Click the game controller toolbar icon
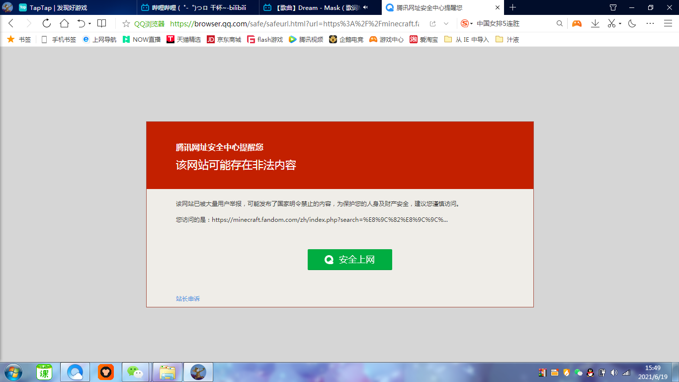This screenshot has height=382, width=679. pyautogui.click(x=577, y=23)
